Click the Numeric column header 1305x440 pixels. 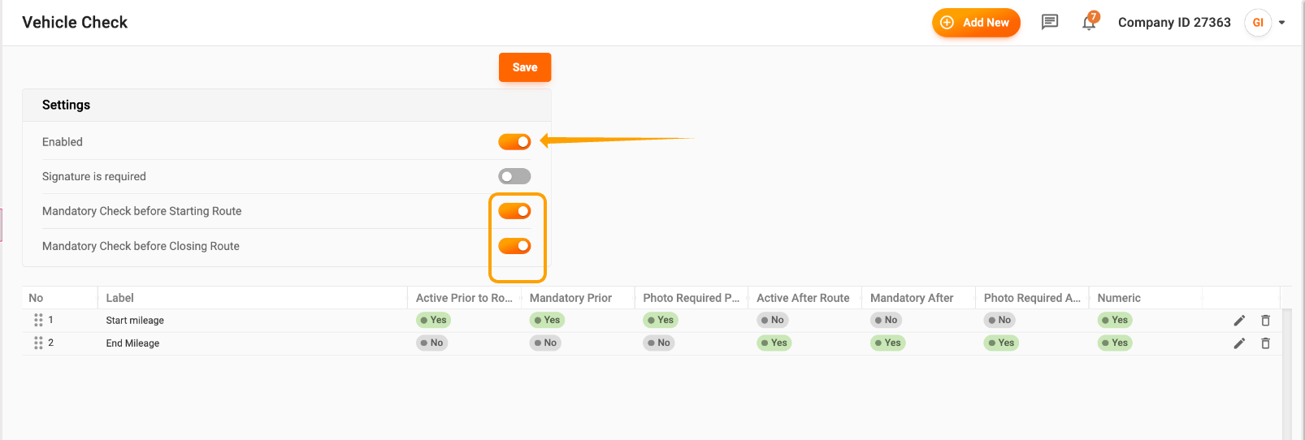coord(1119,298)
